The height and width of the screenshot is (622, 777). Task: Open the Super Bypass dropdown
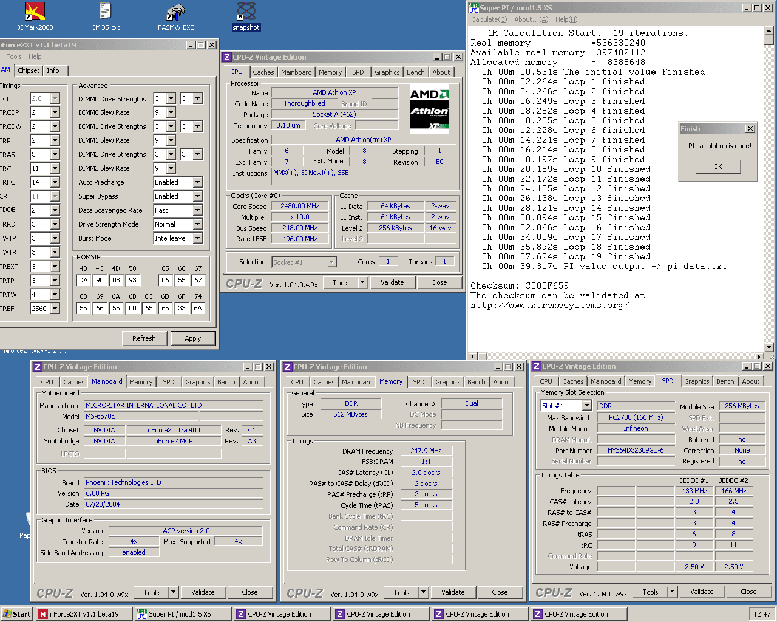coord(197,196)
